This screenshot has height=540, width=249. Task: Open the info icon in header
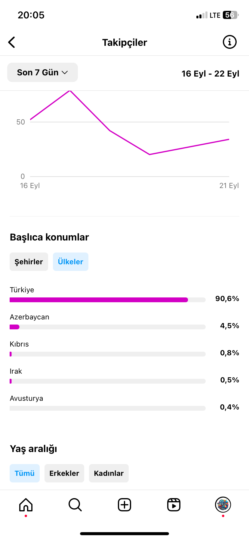230,42
